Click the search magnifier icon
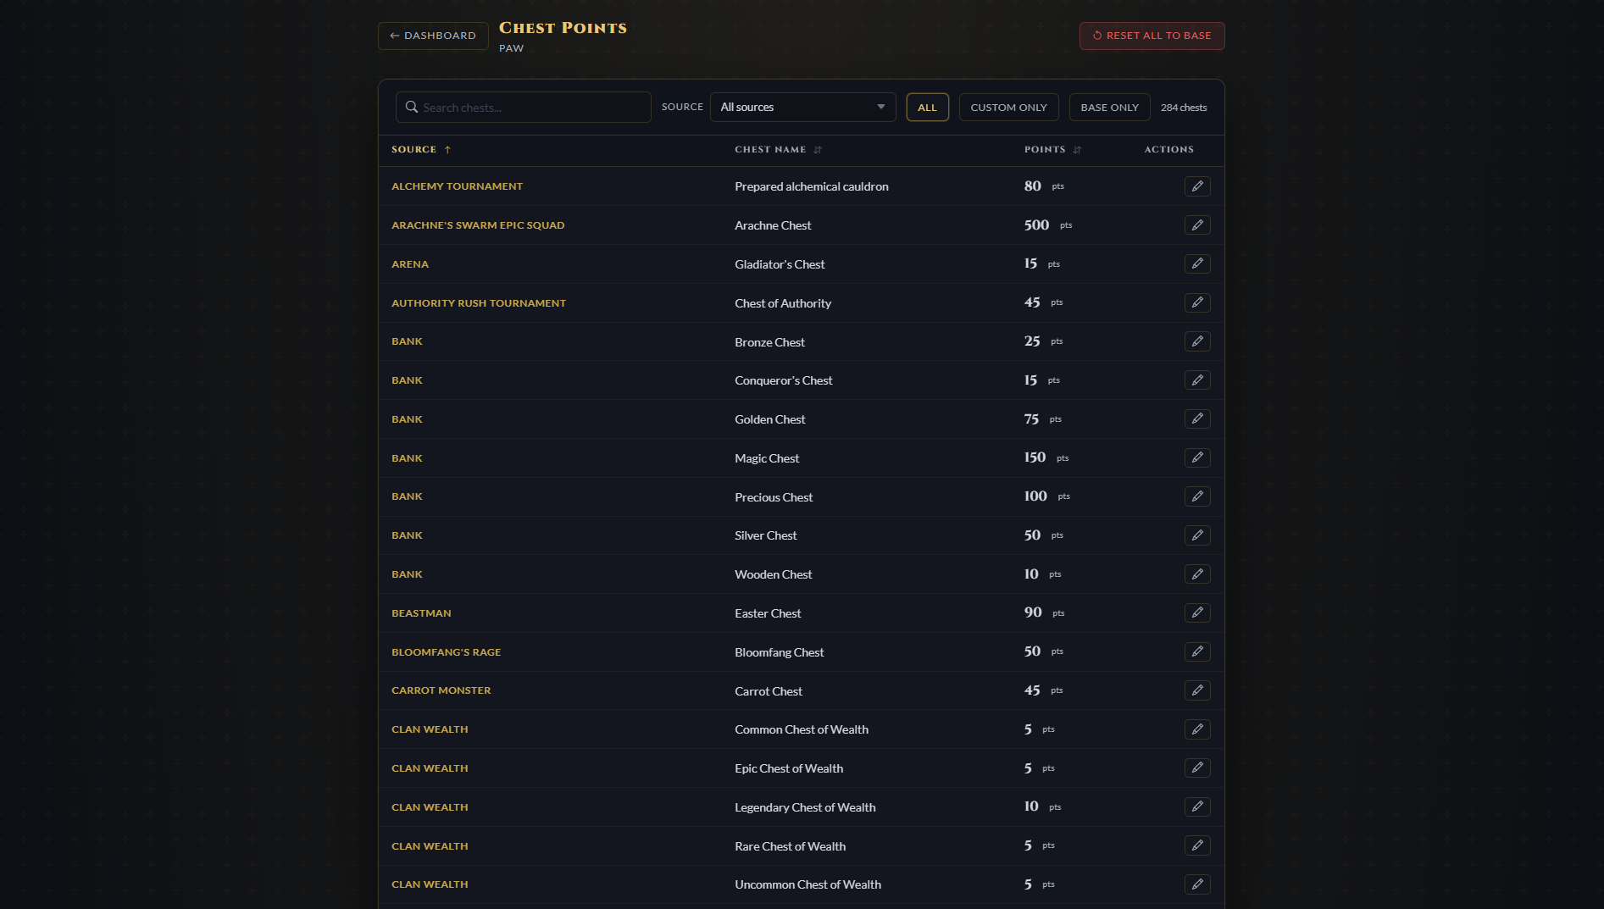The image size is (1604, 909). point(412,107)
